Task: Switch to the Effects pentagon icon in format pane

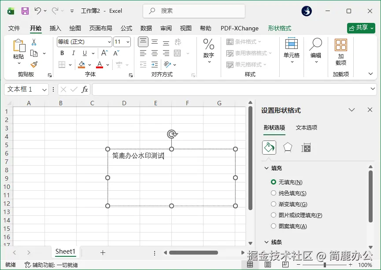Action: pyautogui.click(x=288, y=148)
